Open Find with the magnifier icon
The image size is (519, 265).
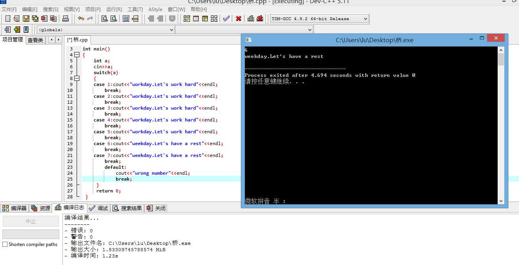click(x=105, y=19)
